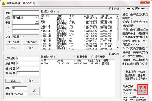Screen dimensions: 152x101
Task: Click the QQ contact number text
Action: [x=130, y=90]
